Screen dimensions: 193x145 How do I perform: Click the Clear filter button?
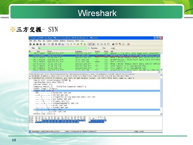coord(104,48)
